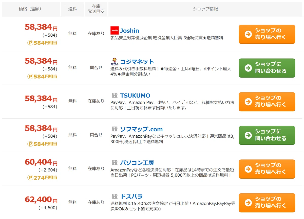Click パソコン工房 description about 14時 shipping
304x219 pixels.
[x=172, y=172]
